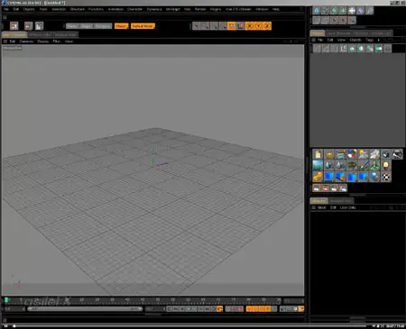Pause the video with the player button

coord(5,326)
